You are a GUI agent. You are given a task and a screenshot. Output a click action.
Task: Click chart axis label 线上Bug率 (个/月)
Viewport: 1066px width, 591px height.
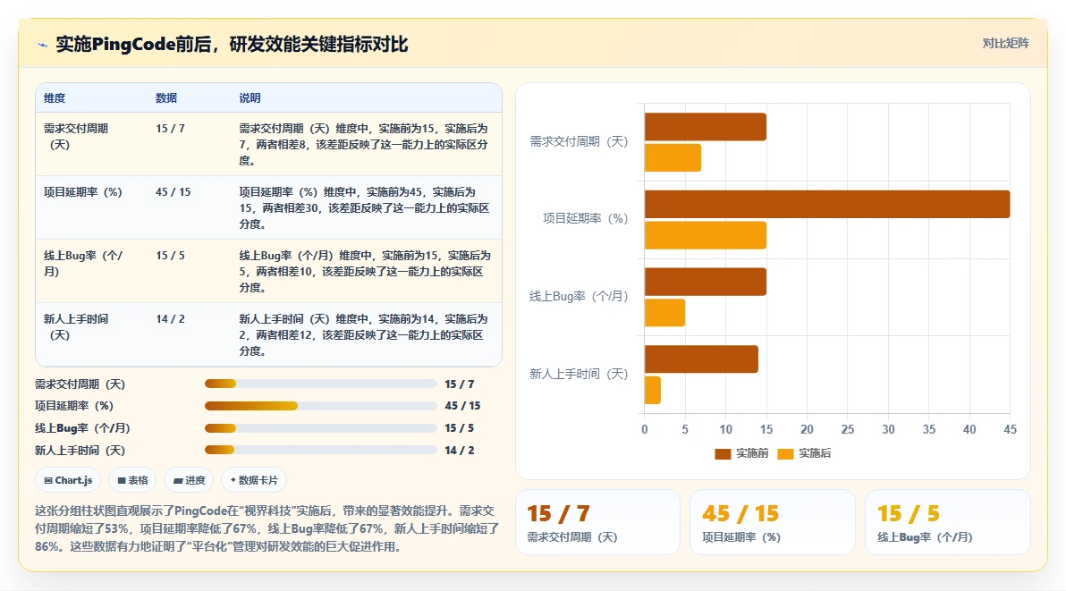tap(579, 296)
